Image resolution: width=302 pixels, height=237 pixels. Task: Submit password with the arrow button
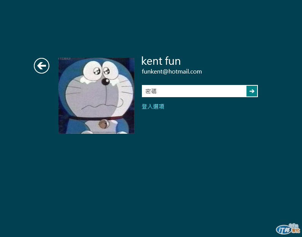252,91
